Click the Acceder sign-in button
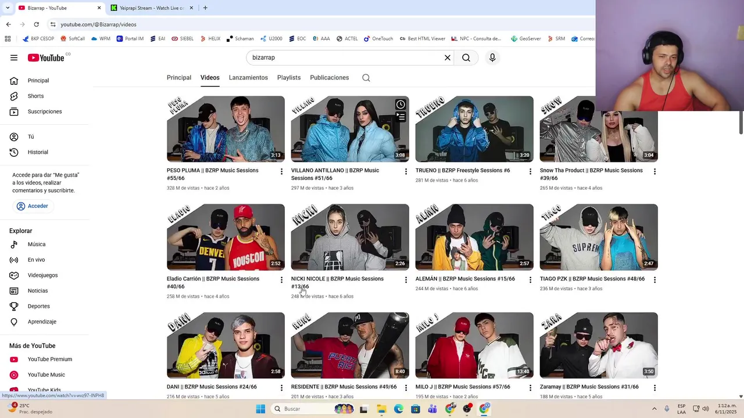The width and height of the screenshot is (744, 418). click(x=33, y=206)
